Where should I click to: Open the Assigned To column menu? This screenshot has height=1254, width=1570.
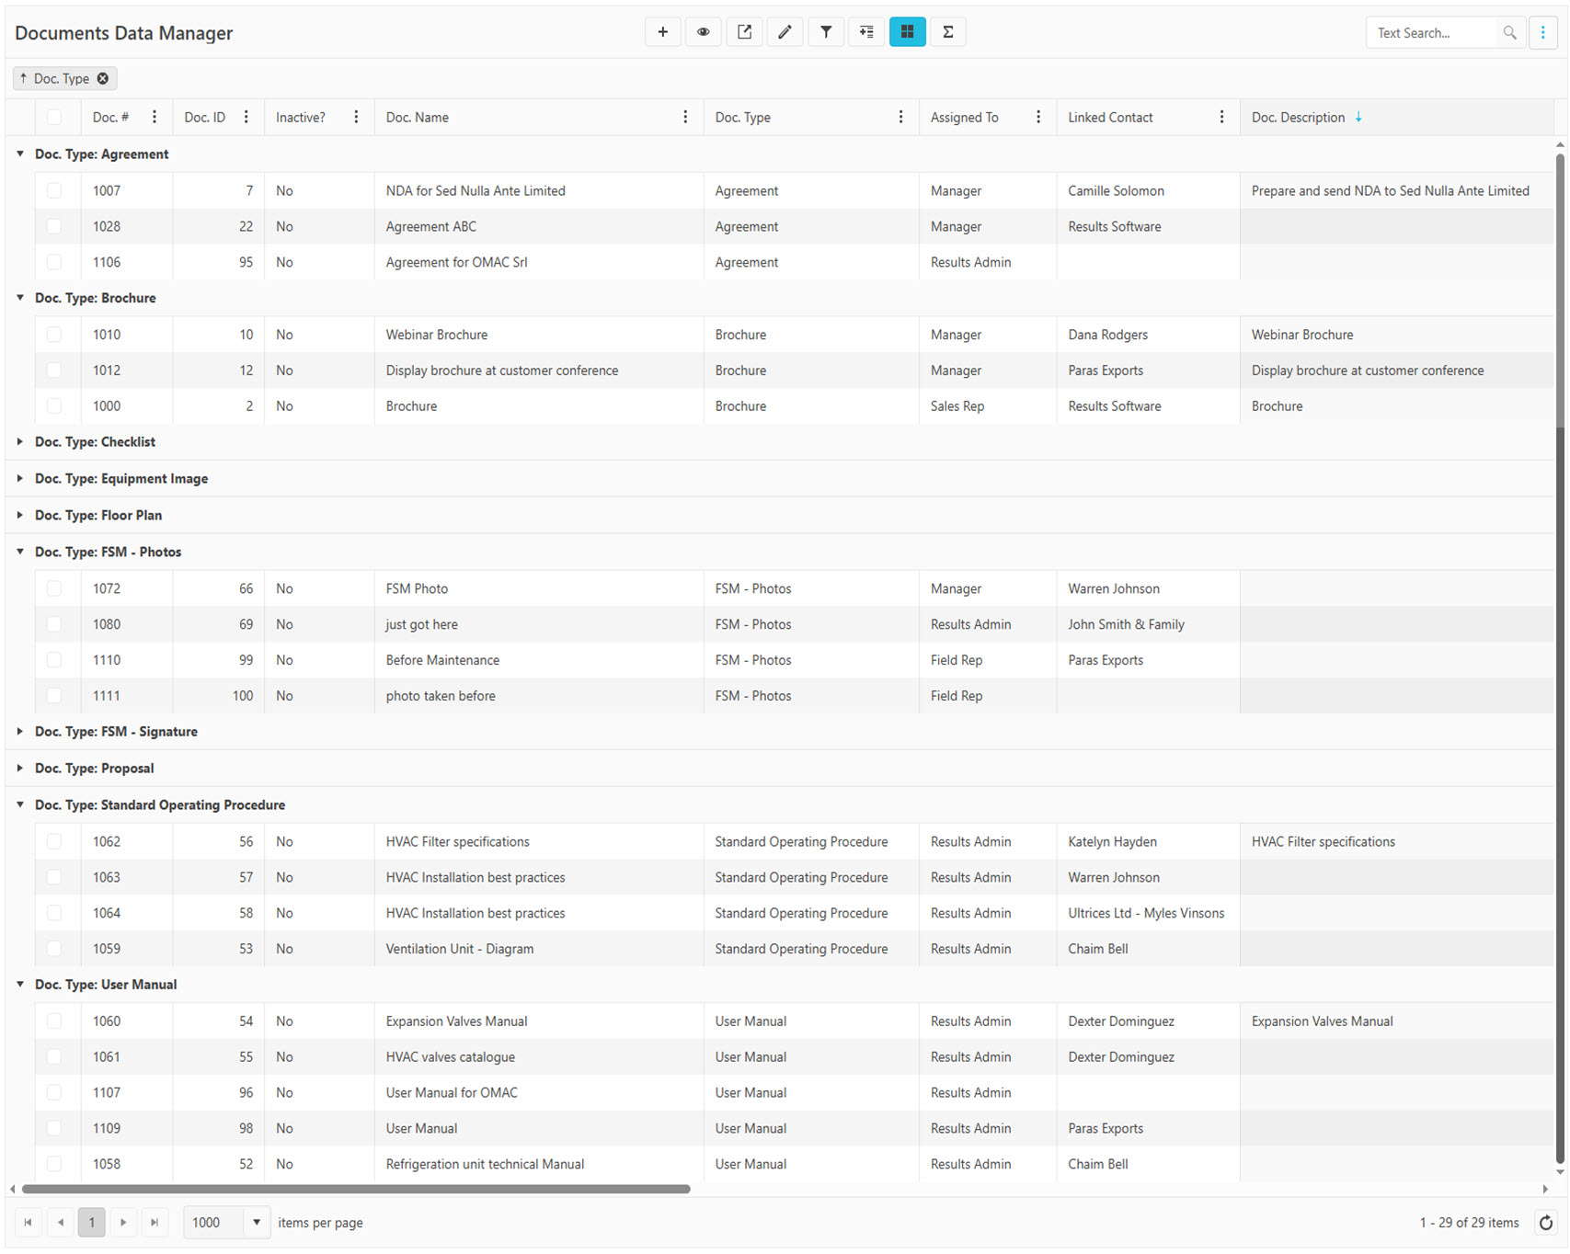pyautogui.click(x=1038, y=118)
